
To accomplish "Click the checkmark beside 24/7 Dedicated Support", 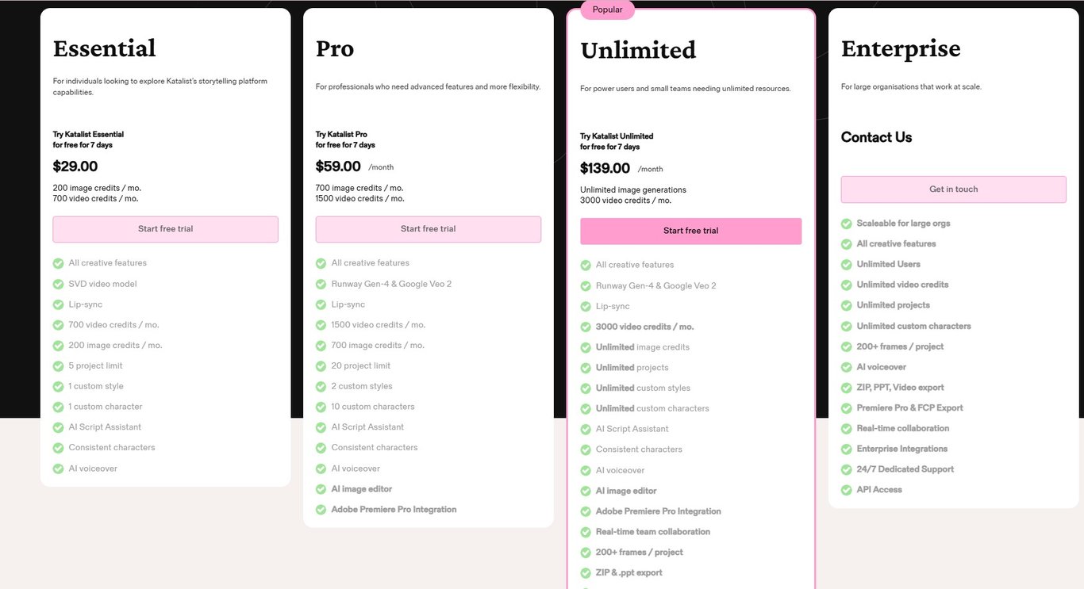I will pyautogui.click(x=847, y=469).
